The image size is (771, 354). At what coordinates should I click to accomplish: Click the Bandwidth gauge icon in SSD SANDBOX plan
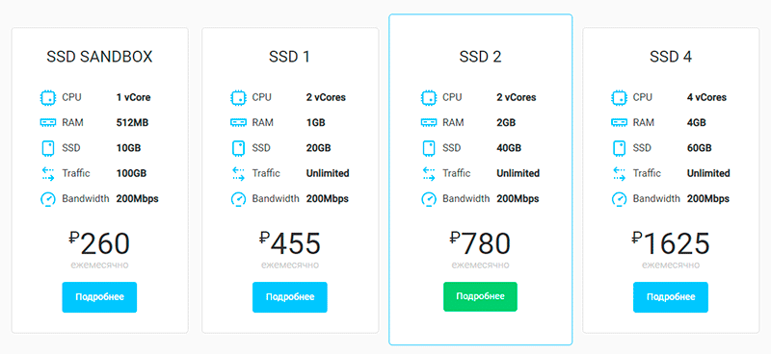[47, 199]
